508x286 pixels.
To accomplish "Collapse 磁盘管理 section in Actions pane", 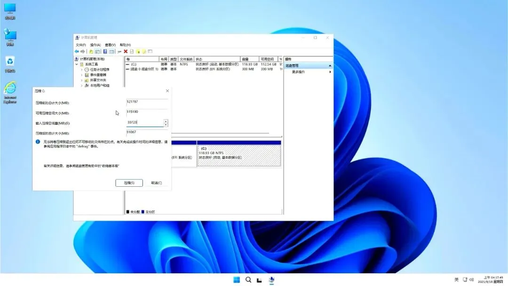I will point(330,66).
